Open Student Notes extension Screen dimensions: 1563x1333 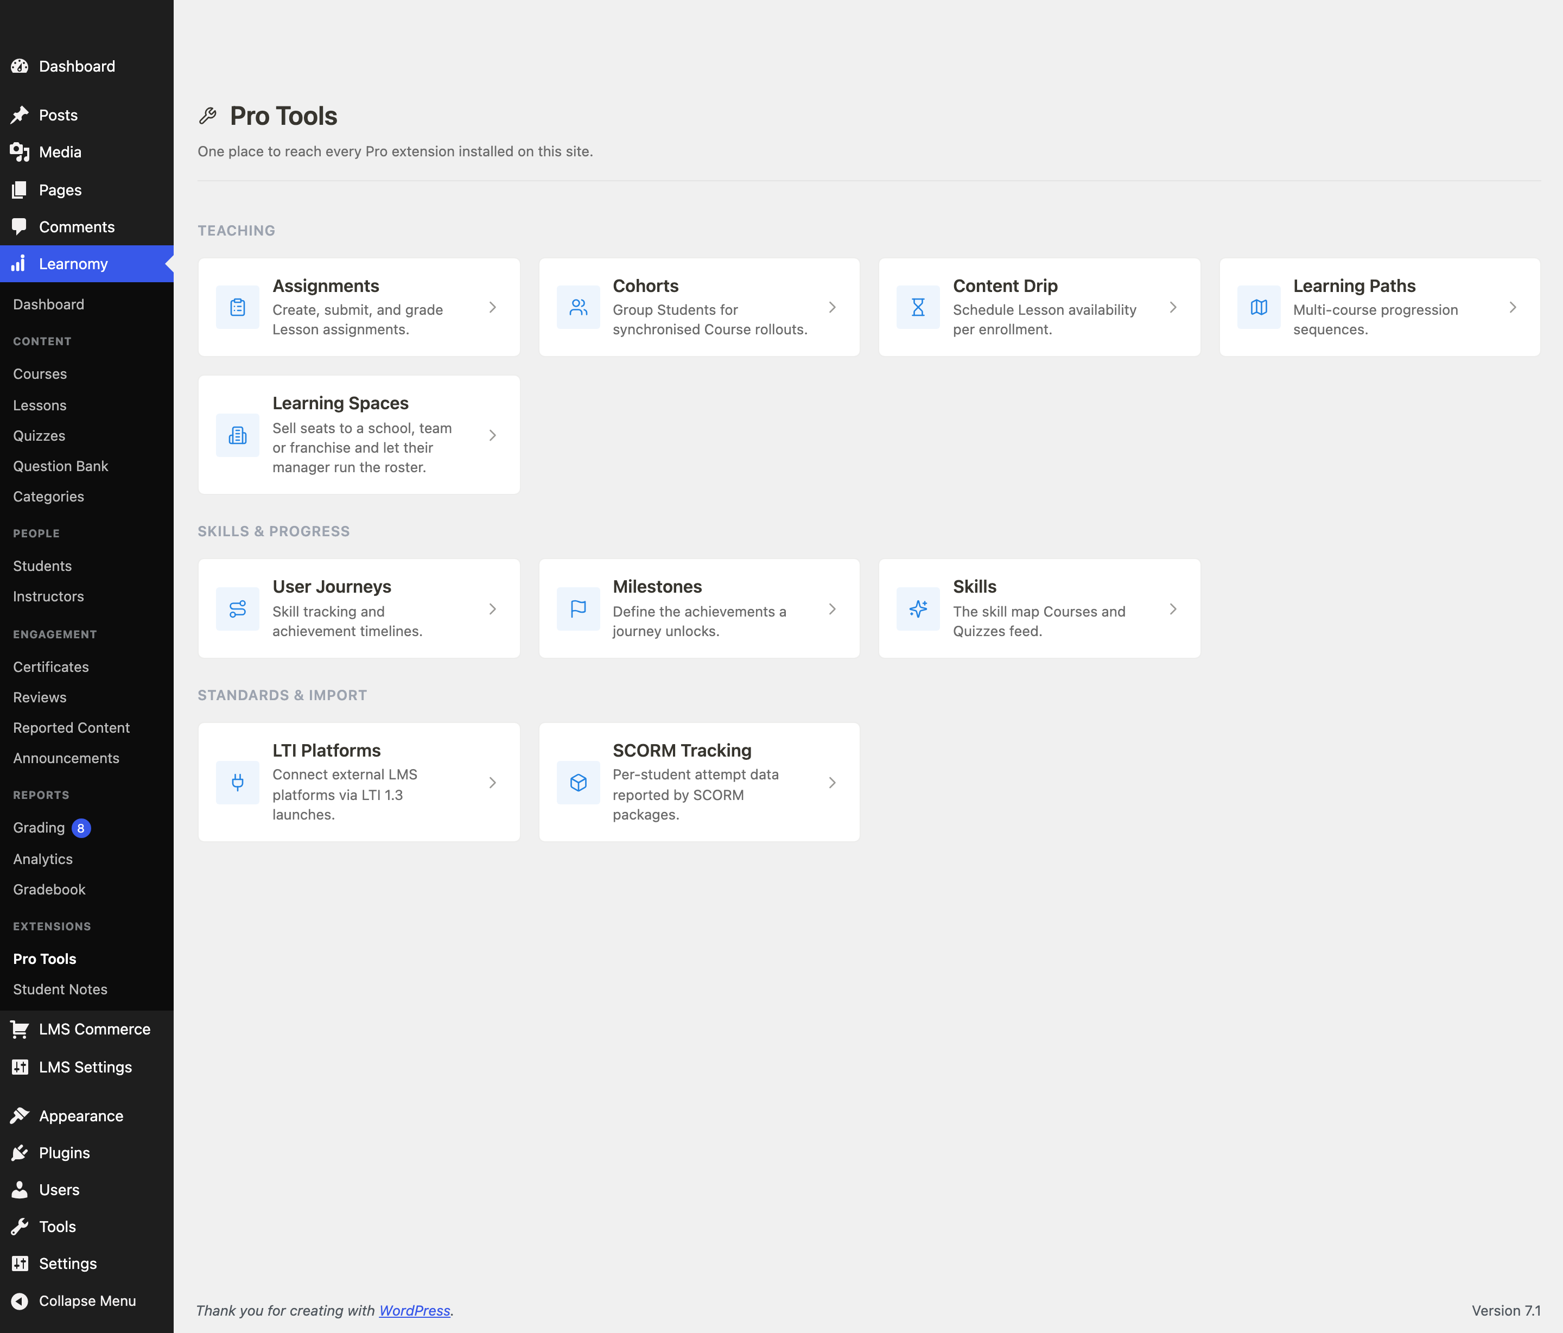tap(60, 989)
